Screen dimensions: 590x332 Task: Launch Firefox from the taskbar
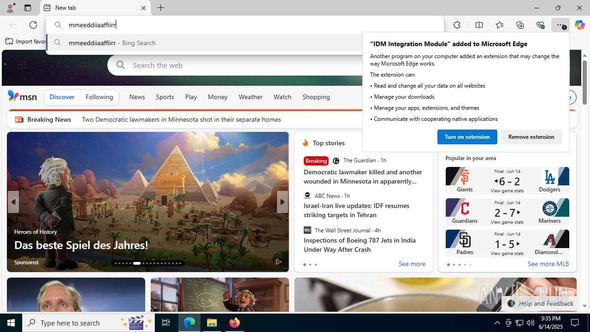[x=235, y=323]
